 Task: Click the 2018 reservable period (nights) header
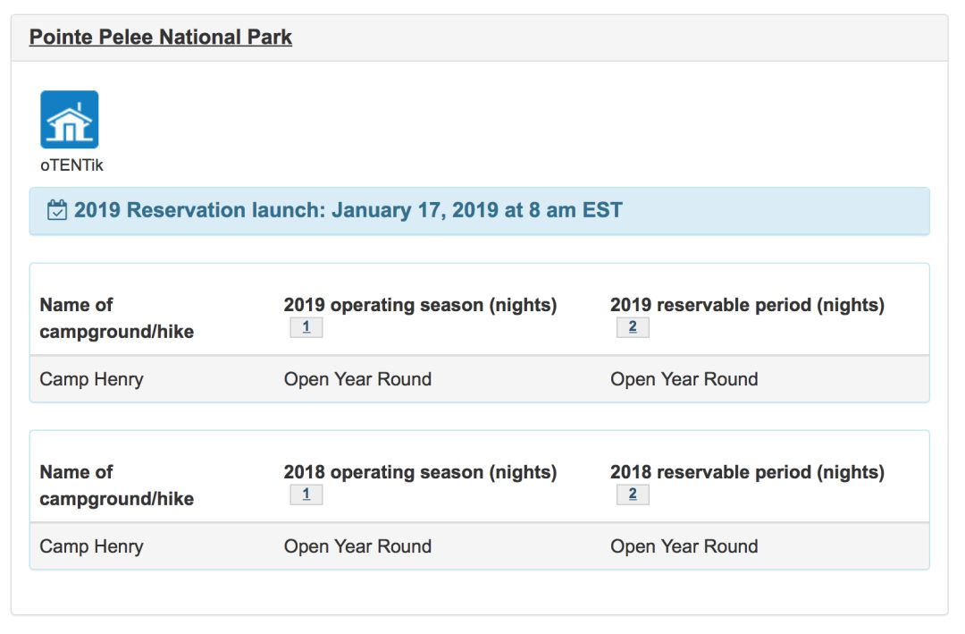click(x=747, y=472)
